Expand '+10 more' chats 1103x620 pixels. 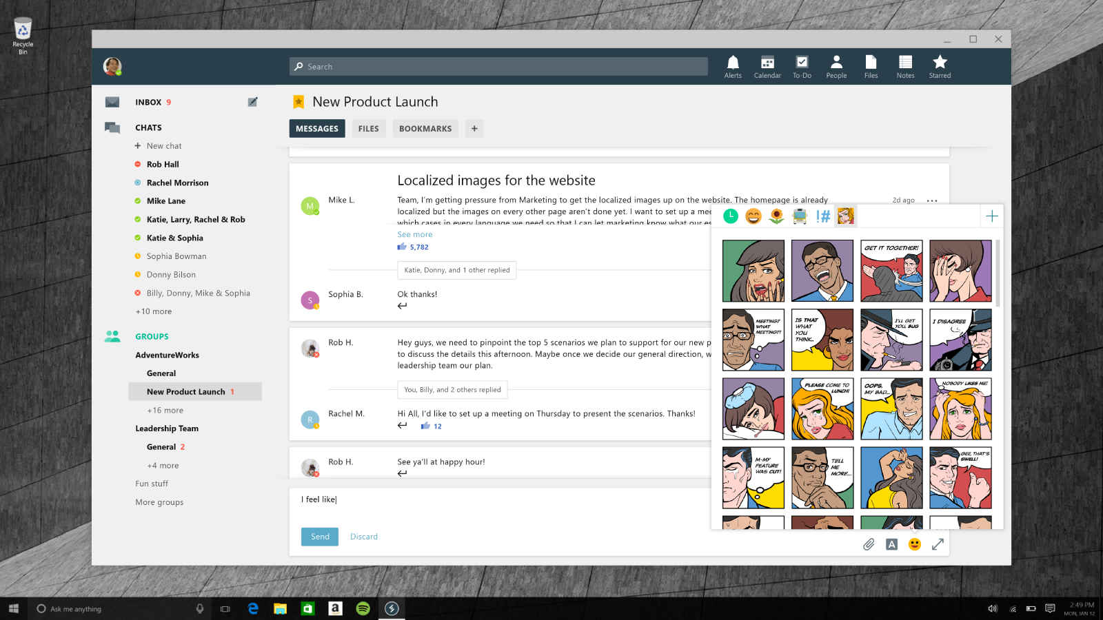[x=154, y=311]
